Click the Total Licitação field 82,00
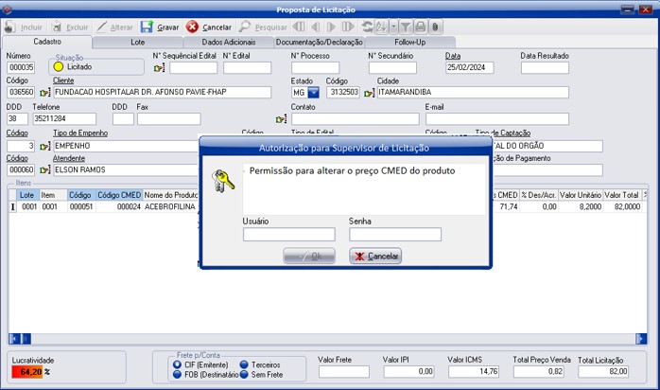The width and height of the screenshot is (660, 390). (603, 371)
